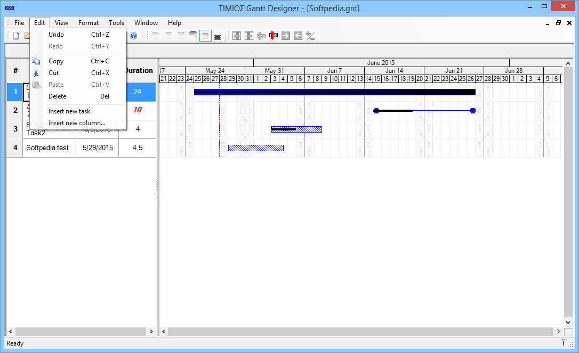Apply right text alignment icon

(181, 36)
